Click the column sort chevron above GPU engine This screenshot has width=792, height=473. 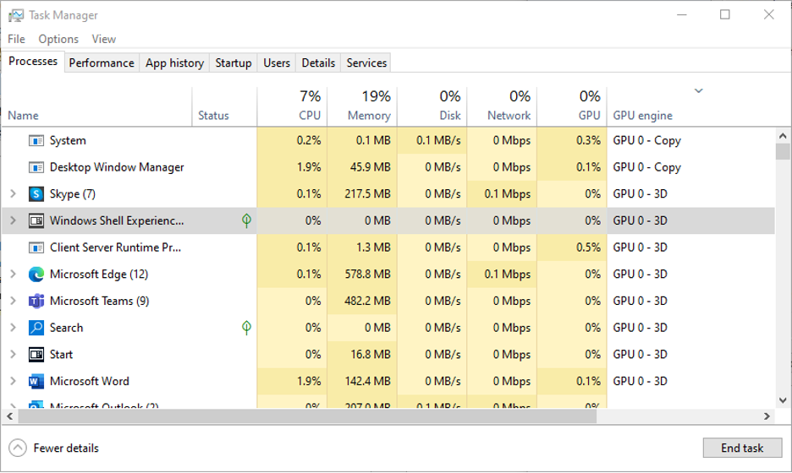699,90
